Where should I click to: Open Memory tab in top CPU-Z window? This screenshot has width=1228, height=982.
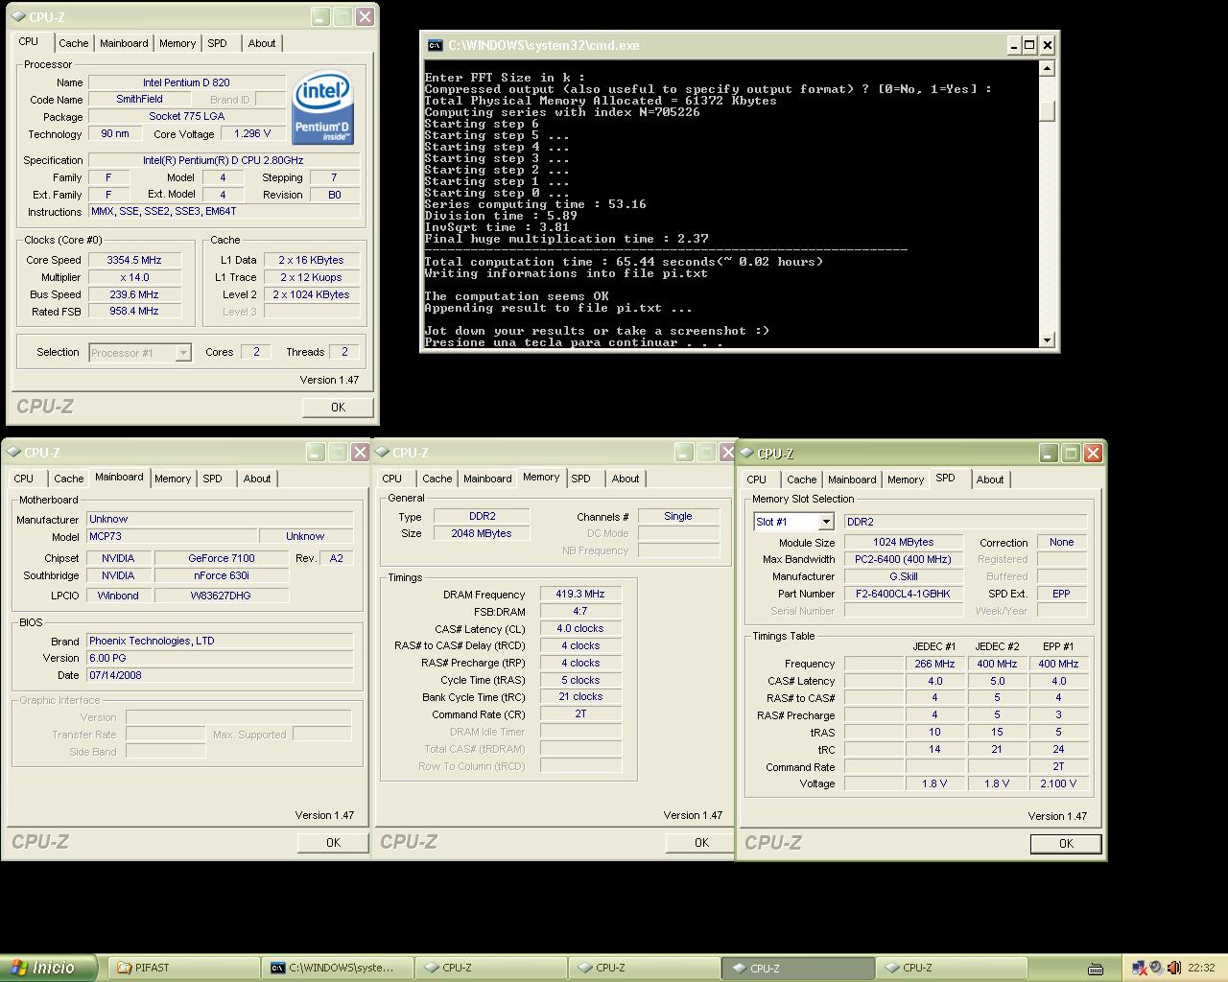tap(177, 43)
